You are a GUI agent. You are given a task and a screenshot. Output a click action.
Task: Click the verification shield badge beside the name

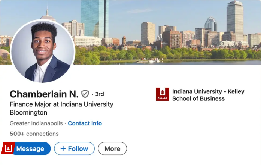tap(85, 94)
